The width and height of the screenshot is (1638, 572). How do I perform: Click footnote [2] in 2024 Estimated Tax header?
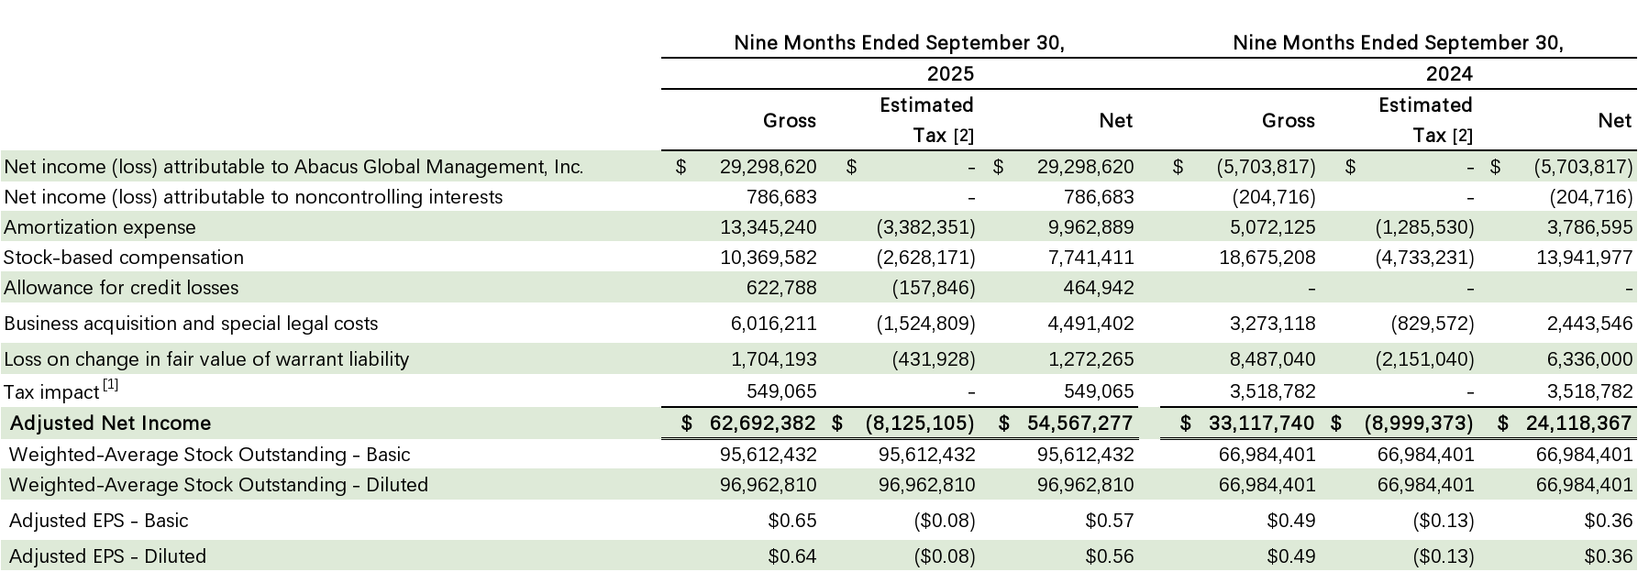(1462, 137)
